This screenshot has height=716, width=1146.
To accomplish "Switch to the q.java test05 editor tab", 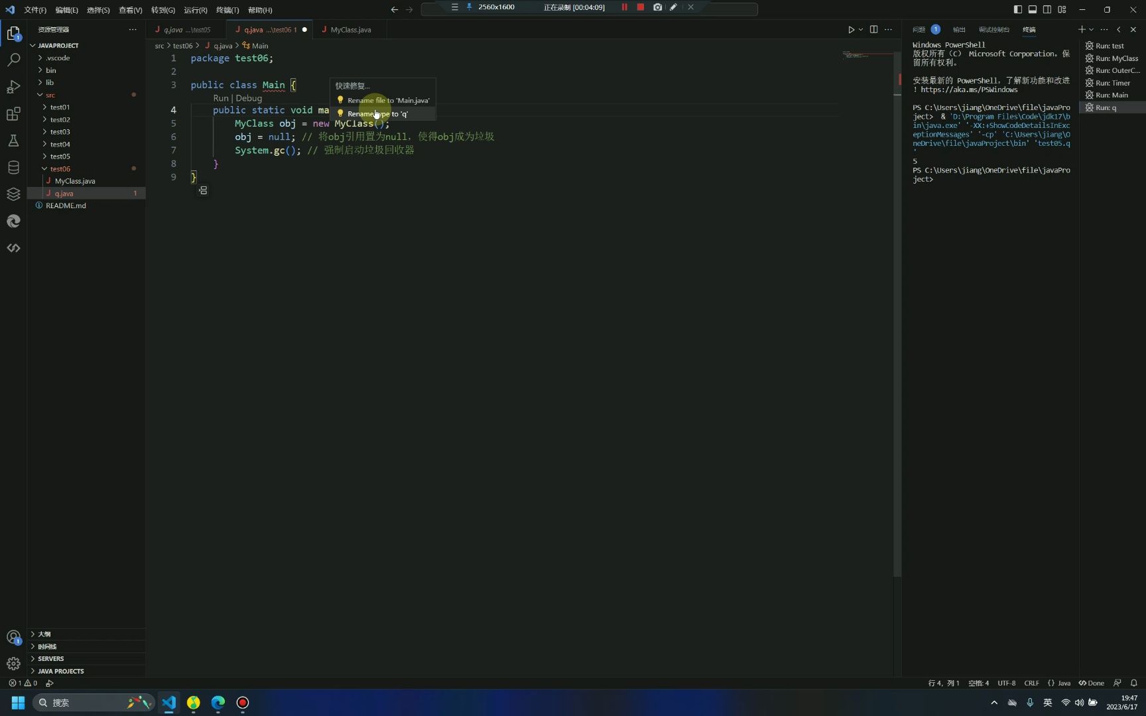I will [x=187, y=29].
